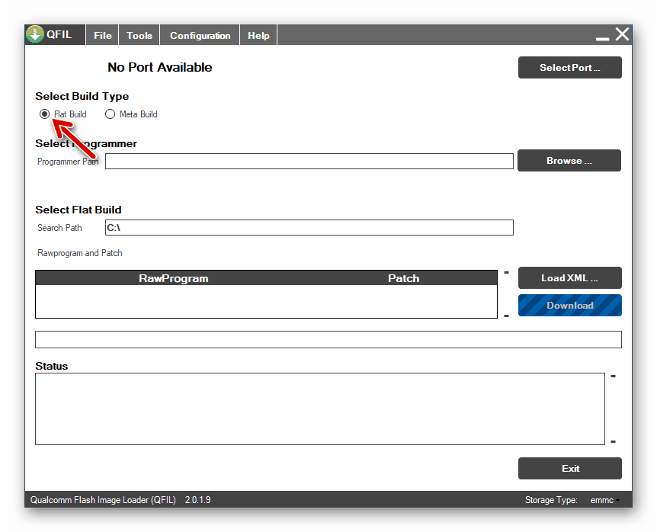Click the Patch column header

tap(403, 278)
